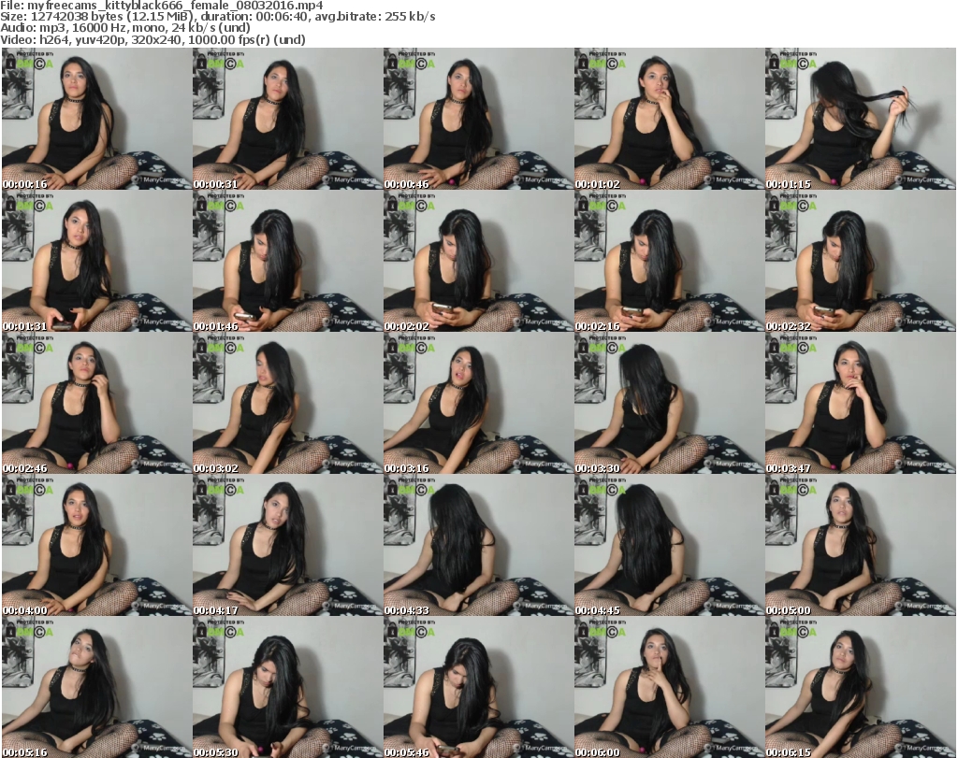
Task: Click the thumbnail stamped 00:03:02
Action: coord(288,403)
